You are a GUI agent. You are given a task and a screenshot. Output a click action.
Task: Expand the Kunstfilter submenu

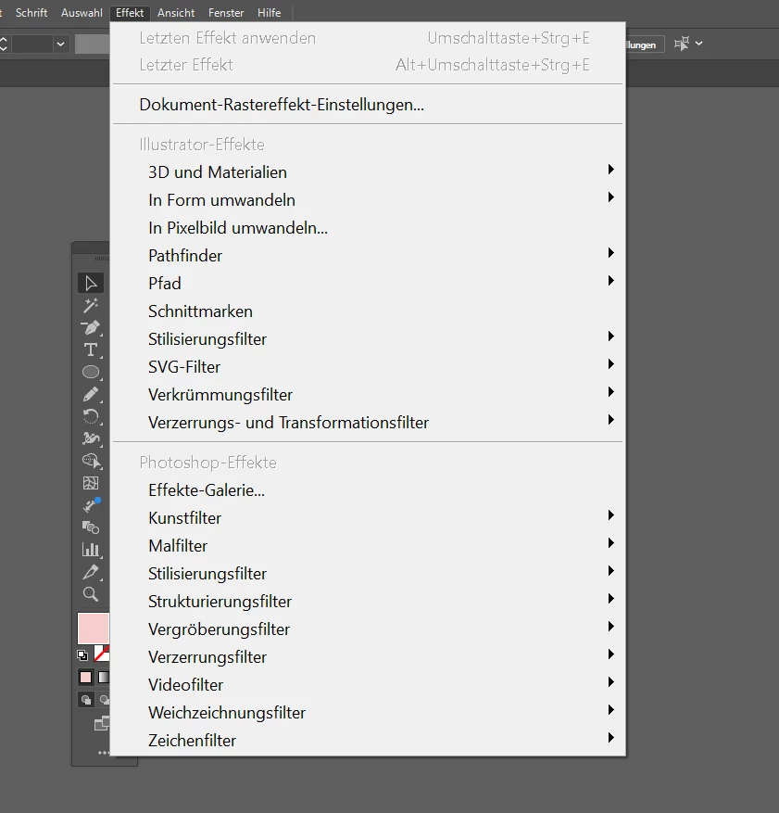(x=368, y=518)
